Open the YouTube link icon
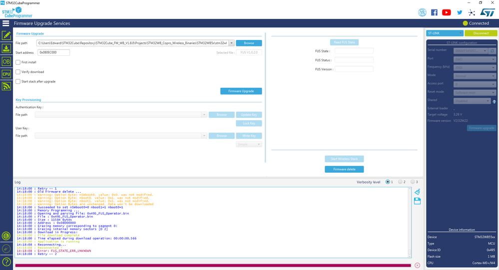The image size is (499, 270). coord(447,12)
